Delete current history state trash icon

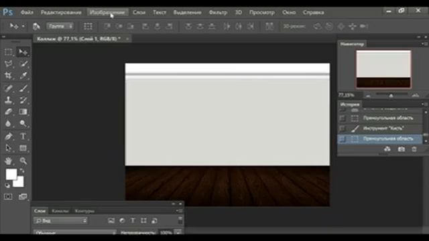(414, 149)
